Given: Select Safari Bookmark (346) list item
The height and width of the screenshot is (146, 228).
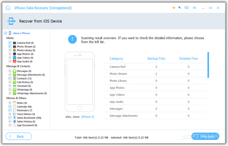Looking at the screenshot, I should [29, 118].
